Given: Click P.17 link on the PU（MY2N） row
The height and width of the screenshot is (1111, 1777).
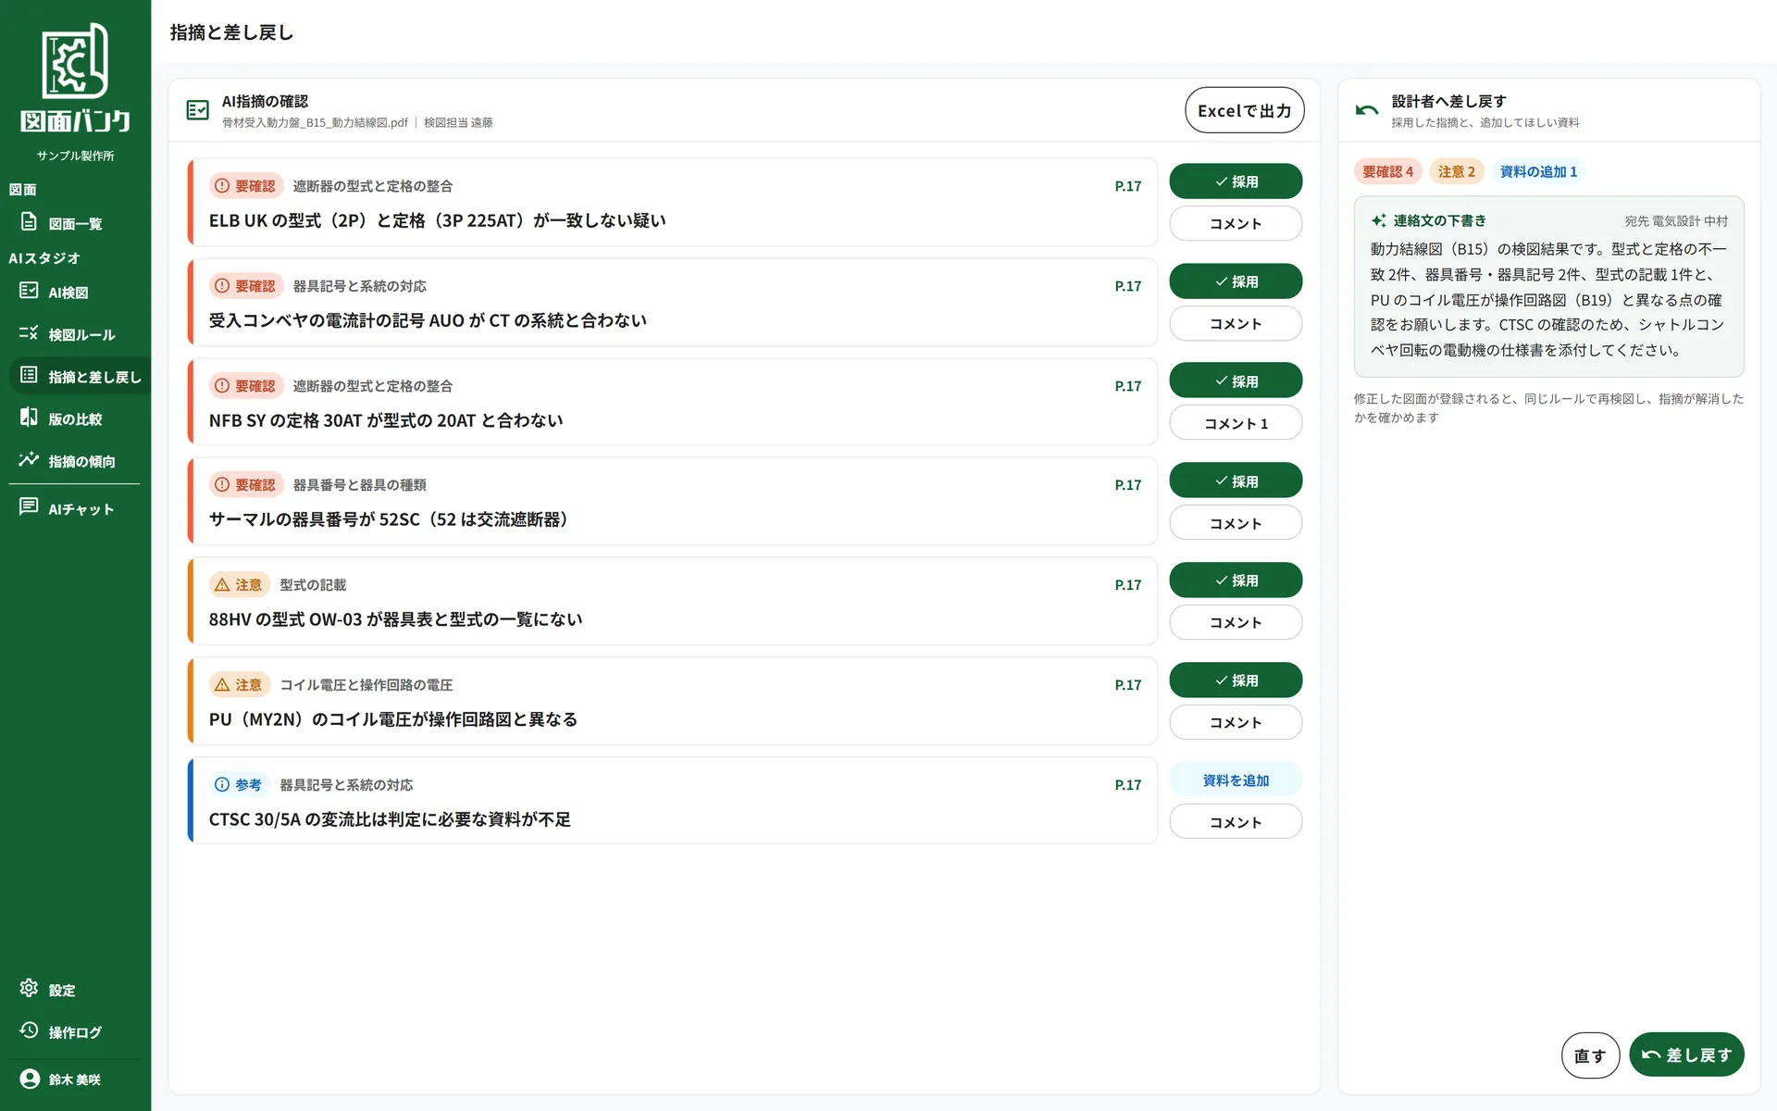Looking at the screenshot, I should [x=1127, y=685].
